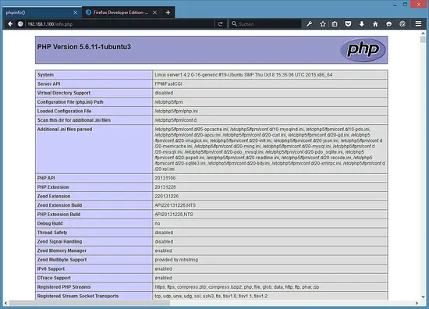This screenshot has height=309, width=429.
Task: Click the vertical scrollbar up arrow
Action: [x=423, y=33]
